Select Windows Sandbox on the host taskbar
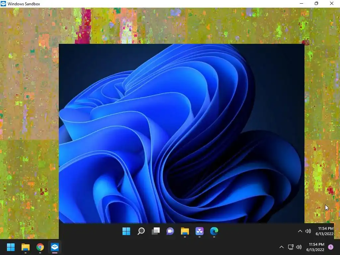This screenshot has width=340, height=255. click(x=55, y=247)
